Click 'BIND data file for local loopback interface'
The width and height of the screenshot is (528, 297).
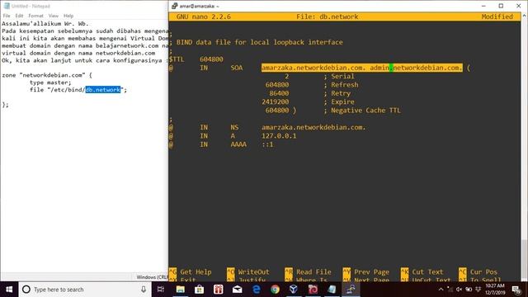tap(260, 42)
